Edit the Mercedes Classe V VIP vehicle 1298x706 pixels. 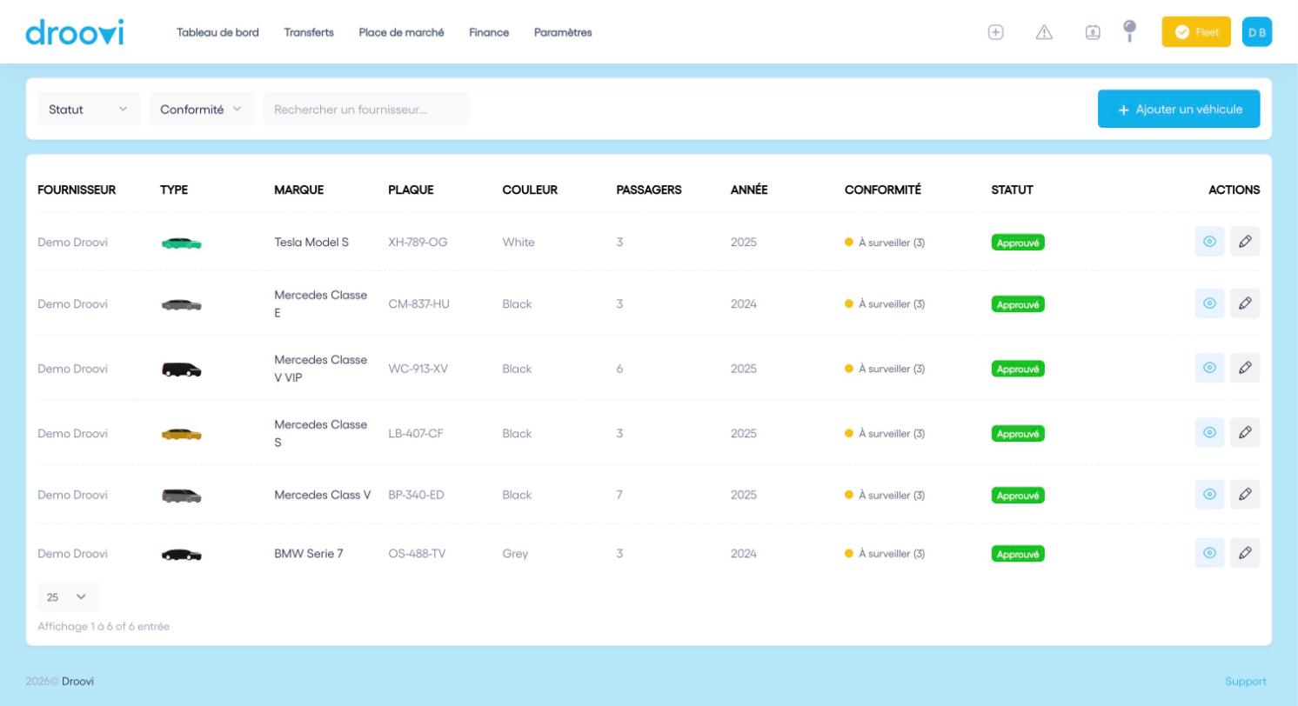[x=1245, y=368]
